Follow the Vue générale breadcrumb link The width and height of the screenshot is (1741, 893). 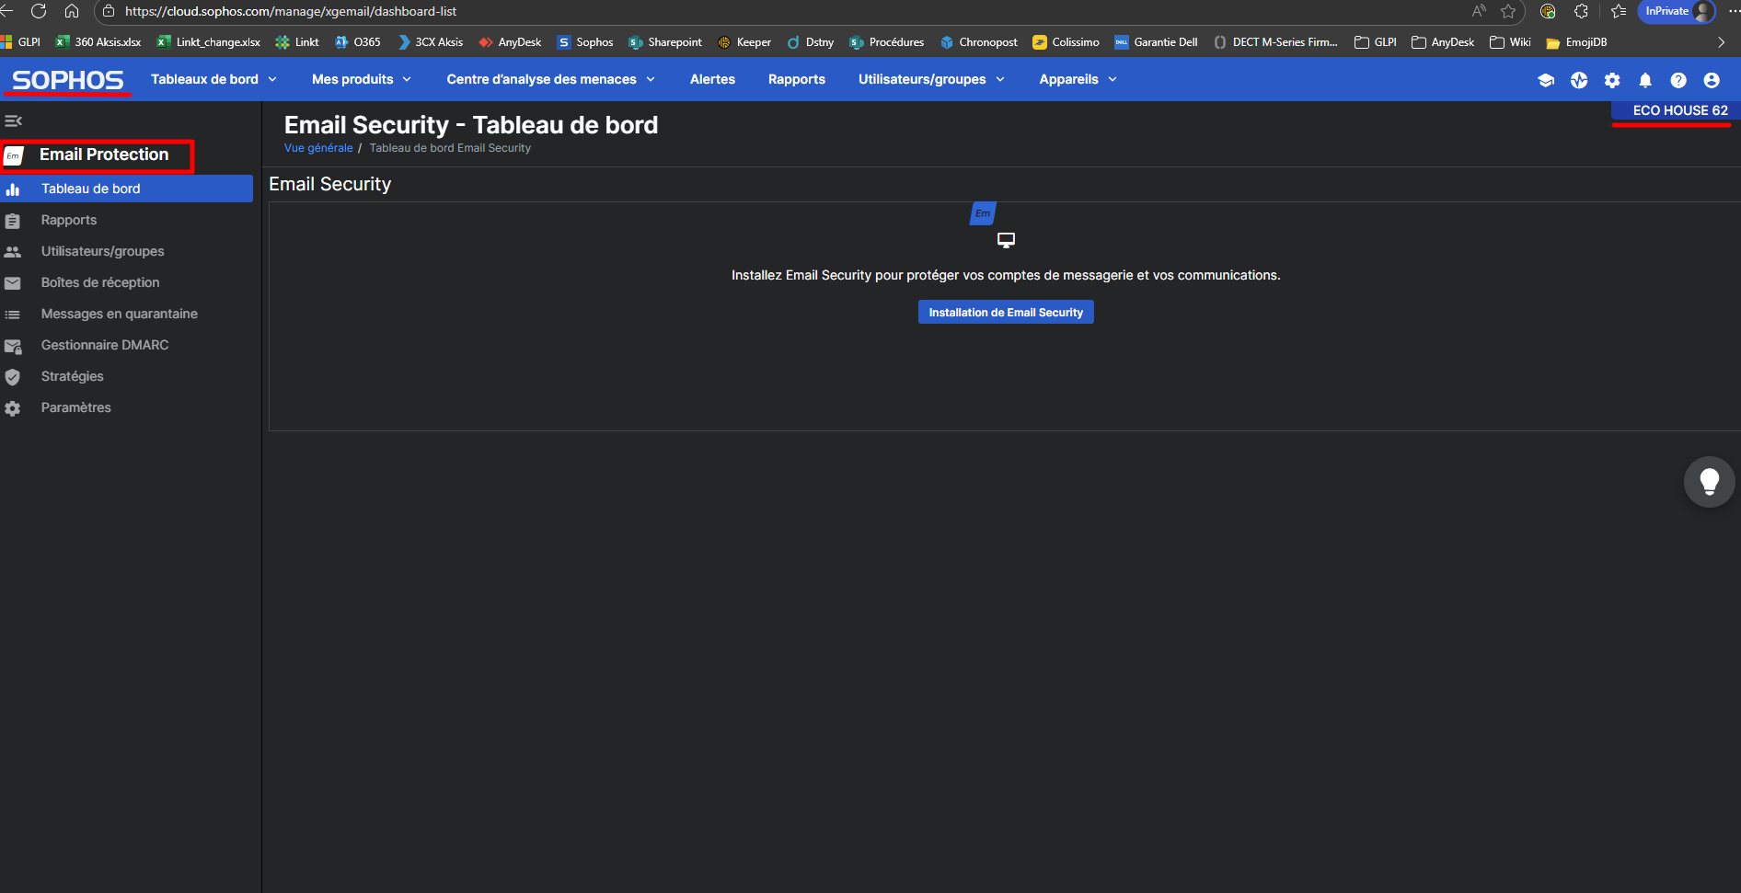pyautogui.click(x=318, y=148)
